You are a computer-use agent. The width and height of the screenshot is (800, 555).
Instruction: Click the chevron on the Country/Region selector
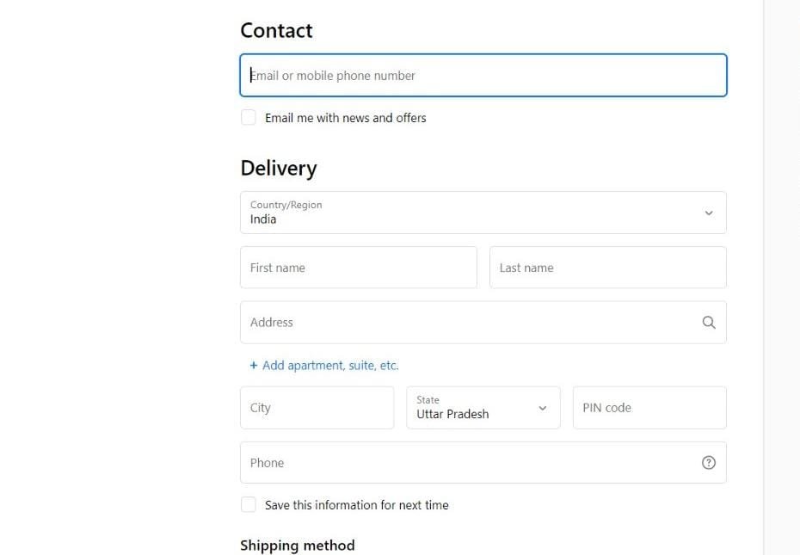pyautogui.click(x=710, y=212)
